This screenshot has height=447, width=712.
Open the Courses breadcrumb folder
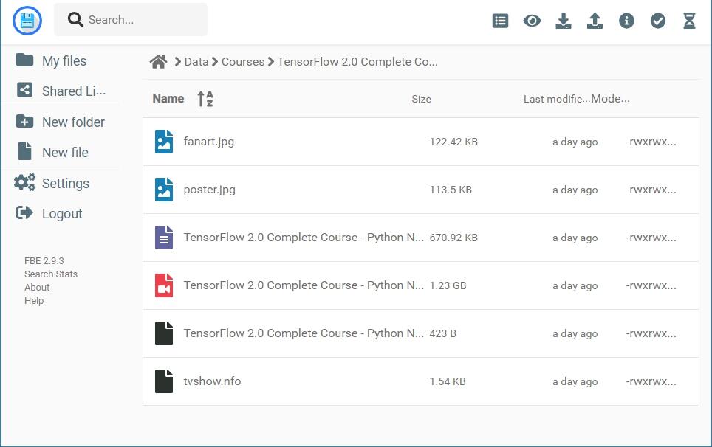pos(243,62)
